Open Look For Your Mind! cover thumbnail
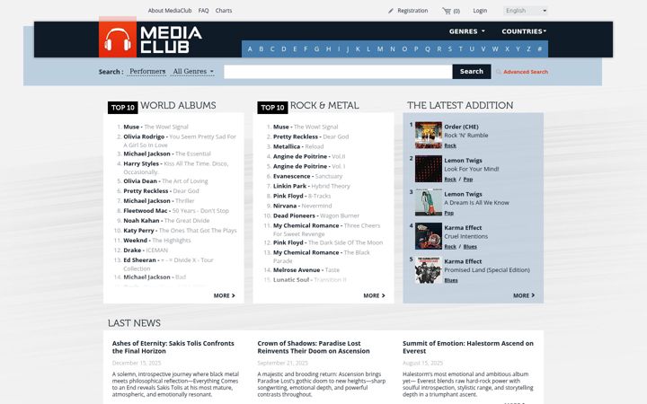This screenshot has width=647, height=404. pos(429,169)
